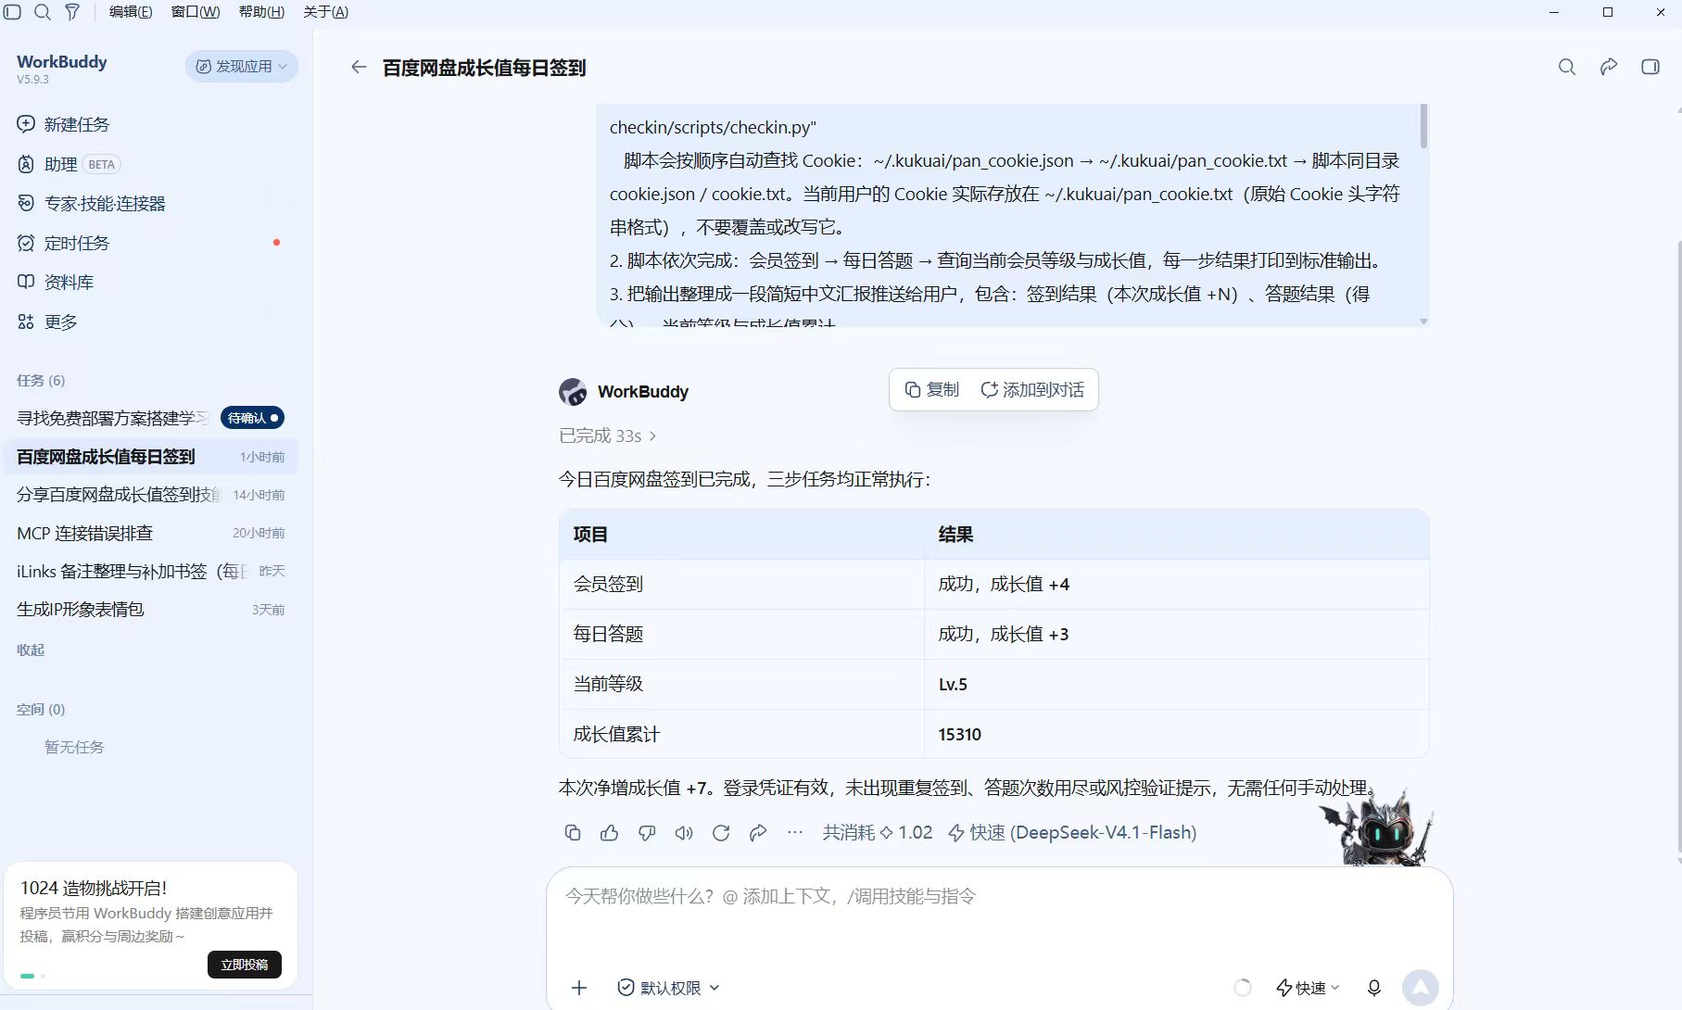Open the 关于(A) menu
This screenshot has height=1010, width=1682.
tap(326, 12)
